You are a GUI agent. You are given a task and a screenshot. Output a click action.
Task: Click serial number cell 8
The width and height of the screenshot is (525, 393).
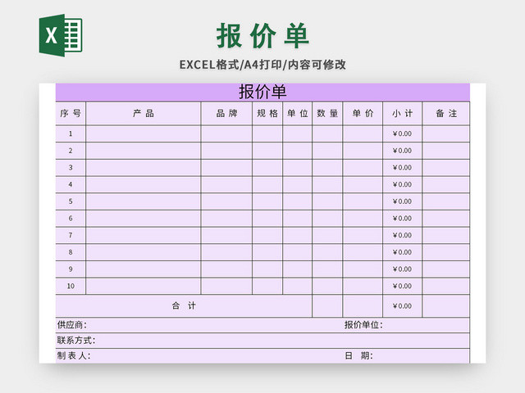coord(71,252)
